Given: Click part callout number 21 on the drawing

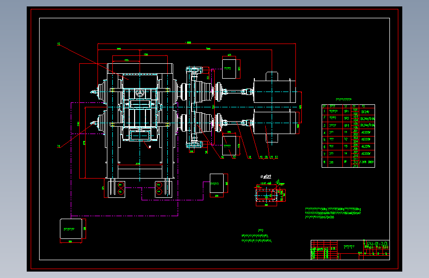Looking at the screenshot, I should tap(271, 157).
